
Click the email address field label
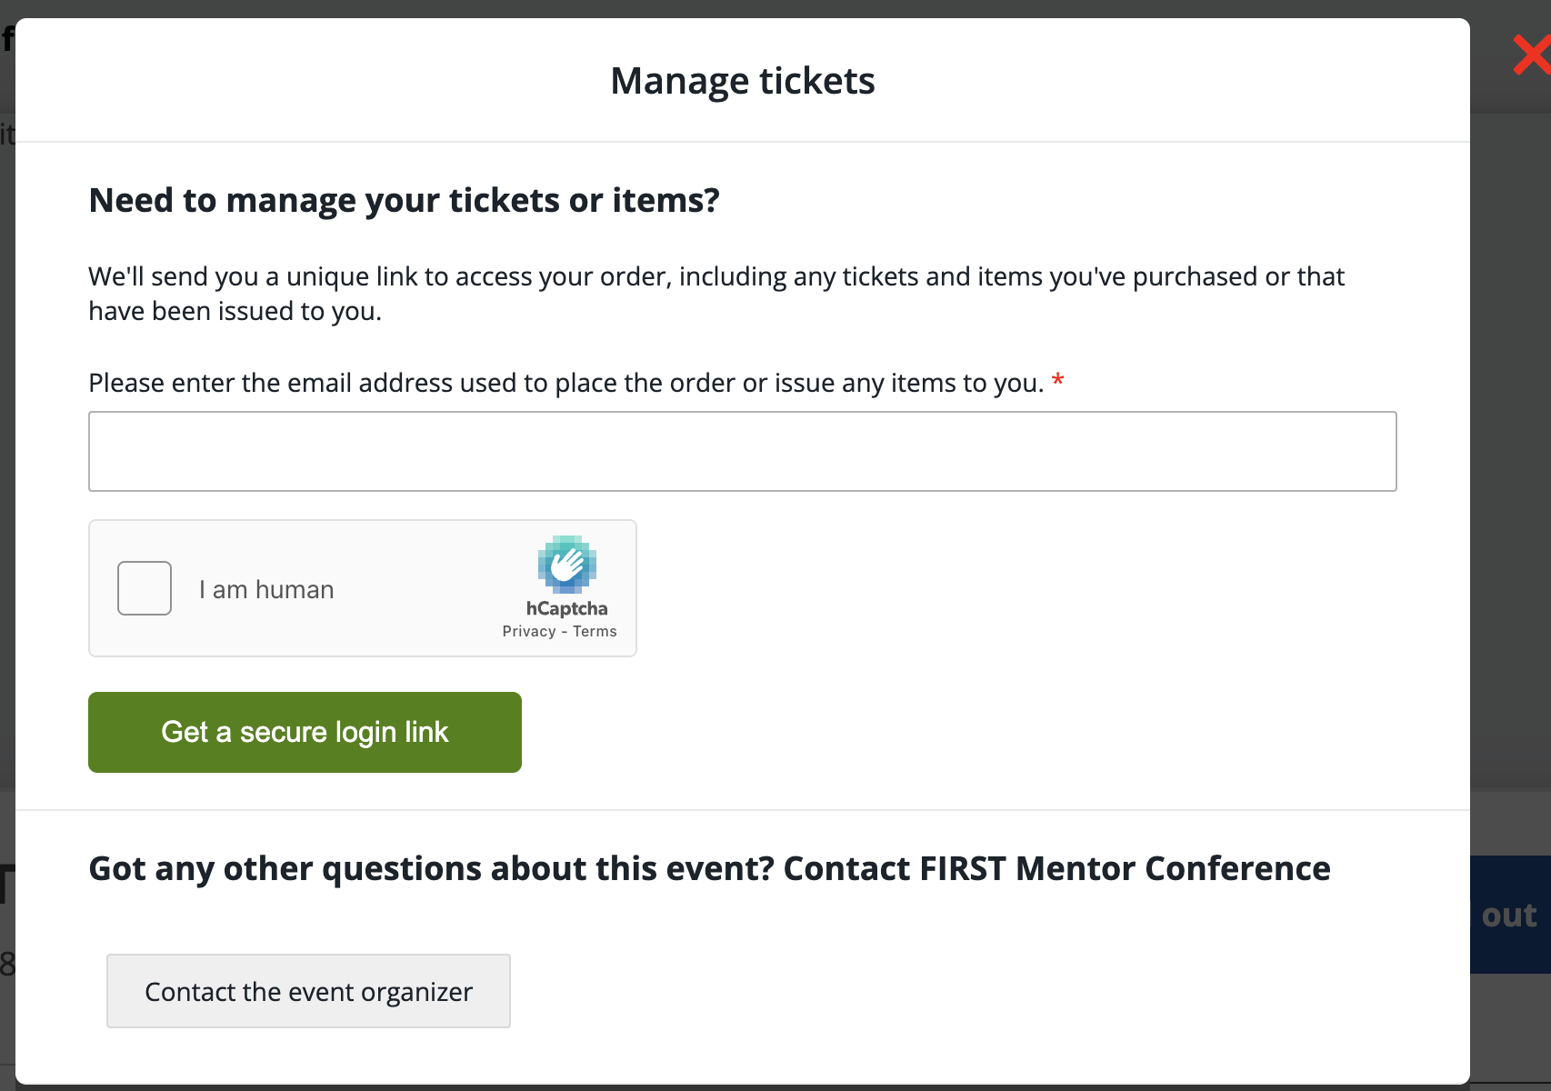(565, 383)
